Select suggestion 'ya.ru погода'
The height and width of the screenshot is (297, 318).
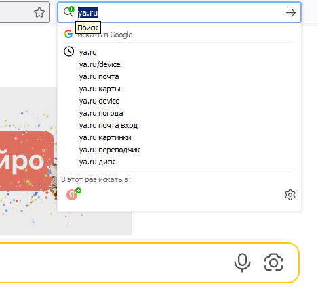point(179,113)
